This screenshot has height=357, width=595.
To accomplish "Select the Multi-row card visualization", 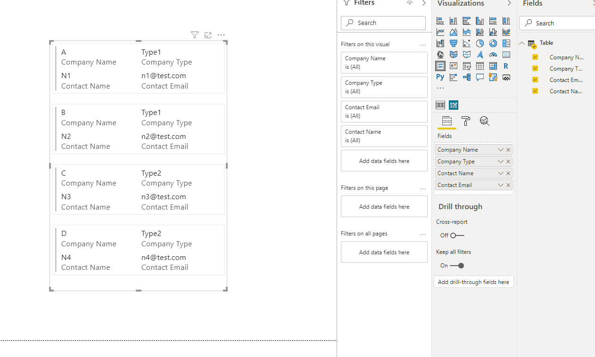I will coord(440,66).
